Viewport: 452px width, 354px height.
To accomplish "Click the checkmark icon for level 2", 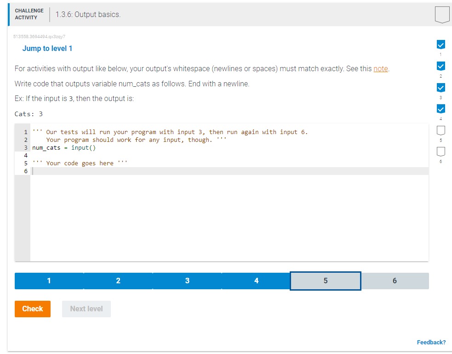I will [x=441, y=66].
